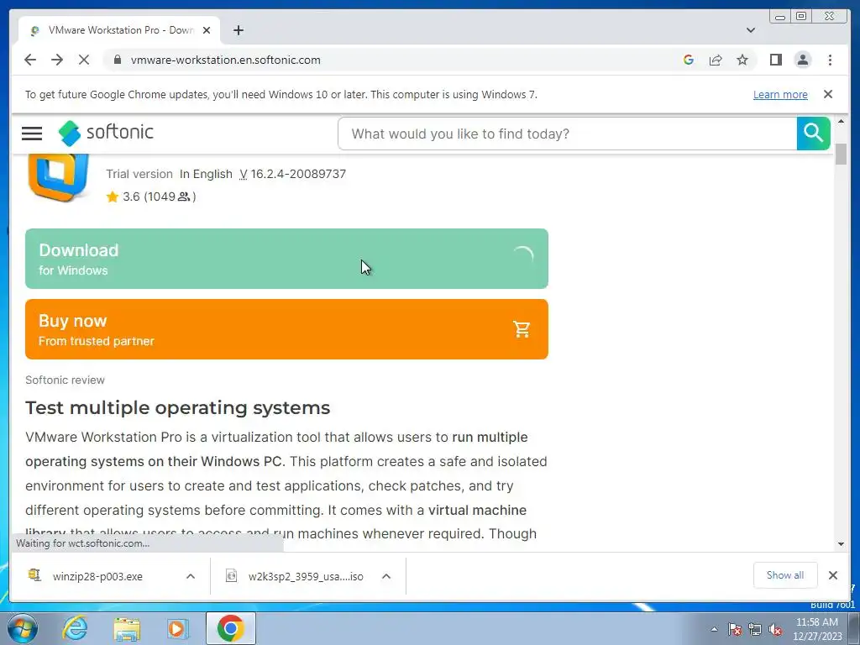Open the Google icon in address bar

click(x=689, y=60)
